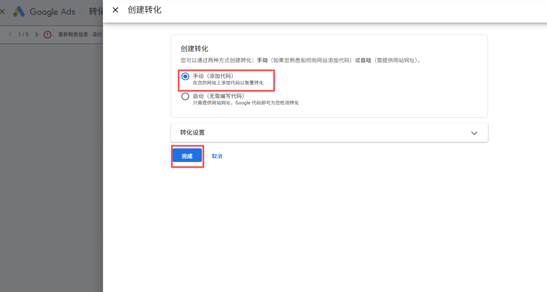Click the red alert warning icon
The height and width of the screenshot is (292, 547).
coord(47,35)
